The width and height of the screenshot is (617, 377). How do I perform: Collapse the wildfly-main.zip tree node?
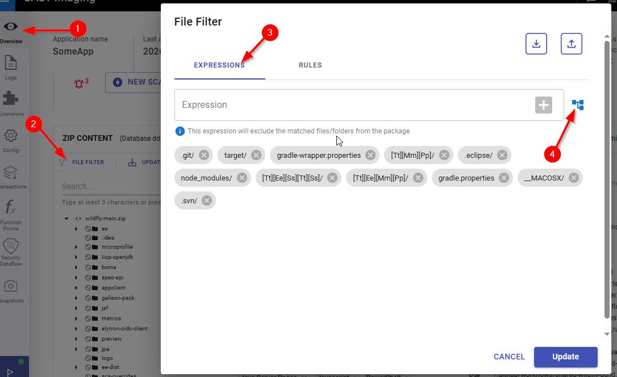66,218
